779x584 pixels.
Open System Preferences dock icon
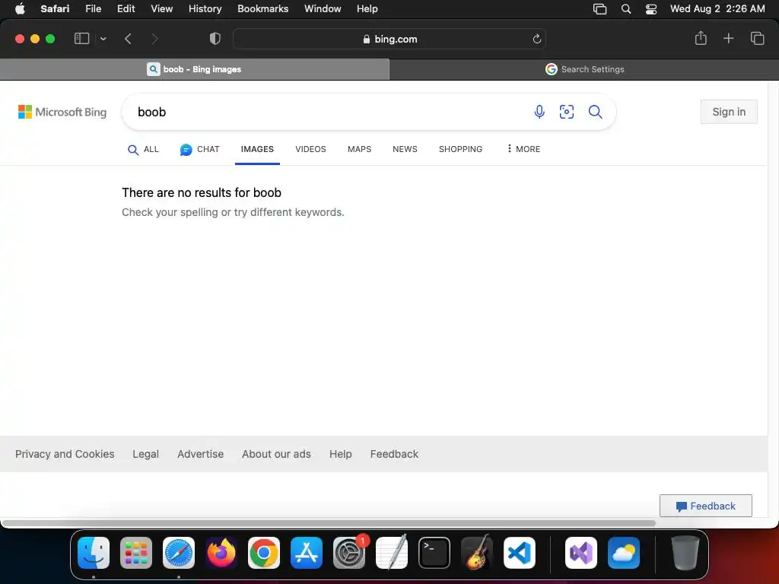348,553
